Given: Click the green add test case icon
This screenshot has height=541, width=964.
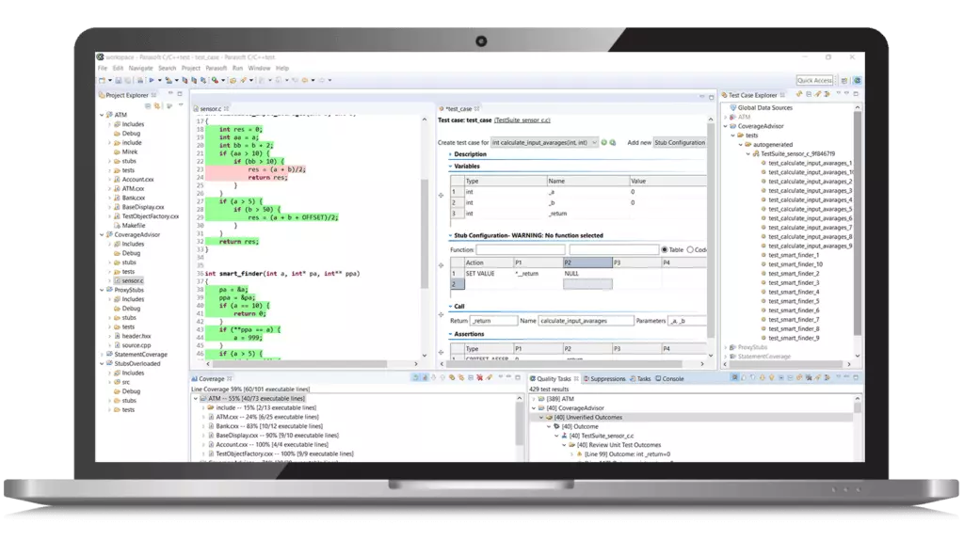Looking at the screenshot, I should (x=604, y=142).
